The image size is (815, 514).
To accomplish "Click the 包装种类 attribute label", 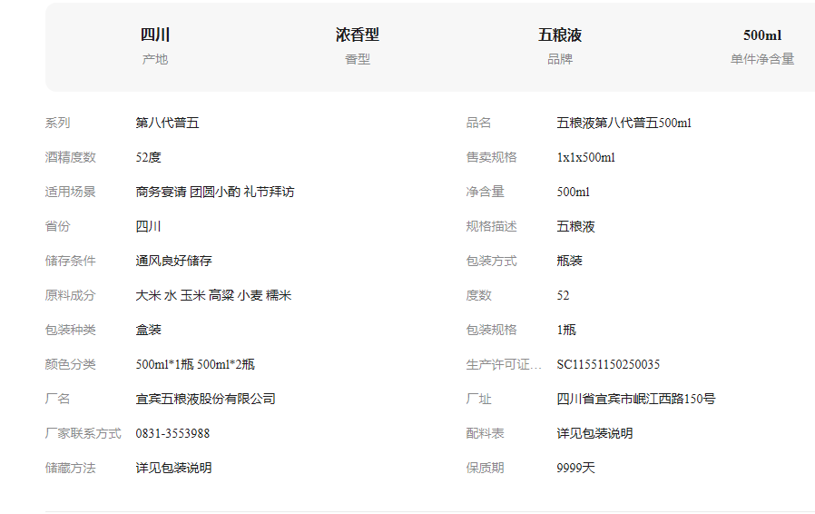I will point(70,330).
